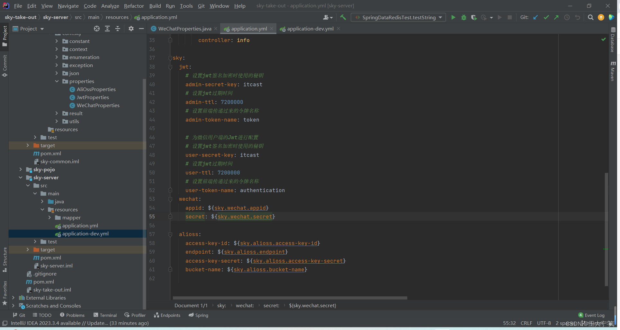This screenshot has width=620, height=330.
Task: Start debugging with the Debug bug icon
Action: (463, 17)
